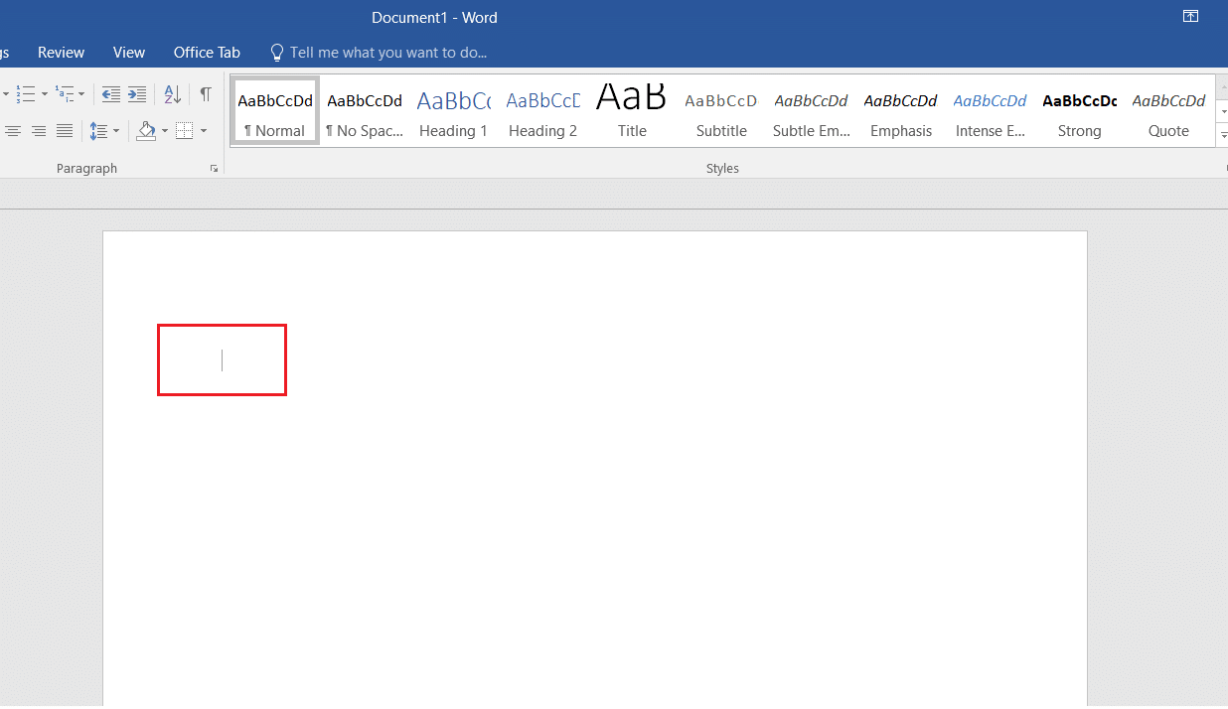
Task: Toggle Align Right for the paragraph
Action: 39,131
